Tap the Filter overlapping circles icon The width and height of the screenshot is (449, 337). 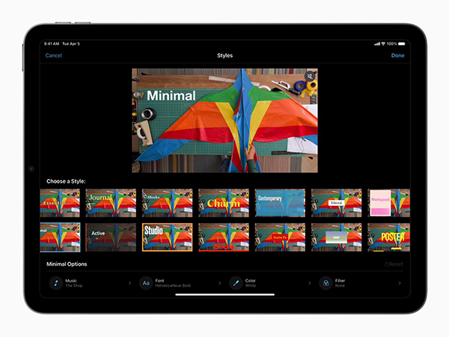point(326,283)
